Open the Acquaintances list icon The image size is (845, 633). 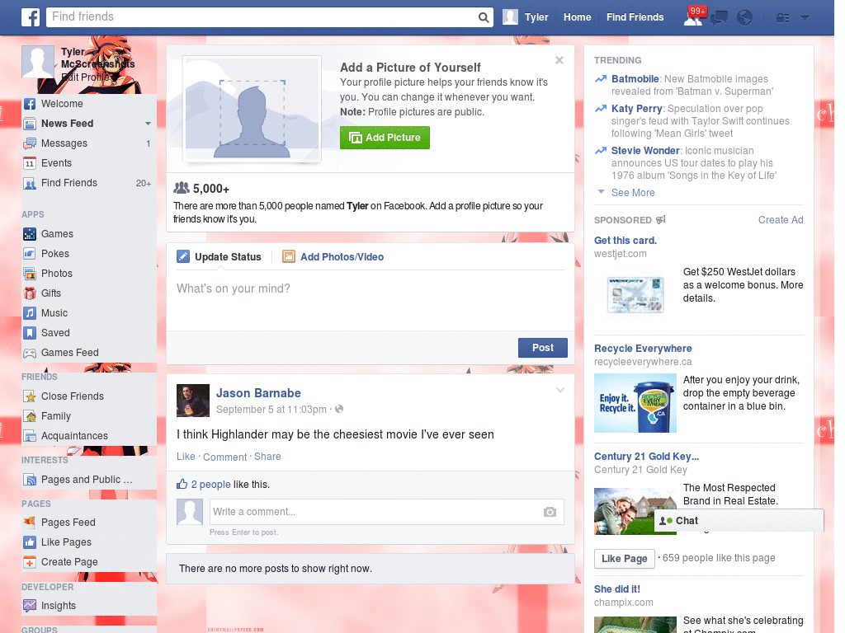coord(30,436)
